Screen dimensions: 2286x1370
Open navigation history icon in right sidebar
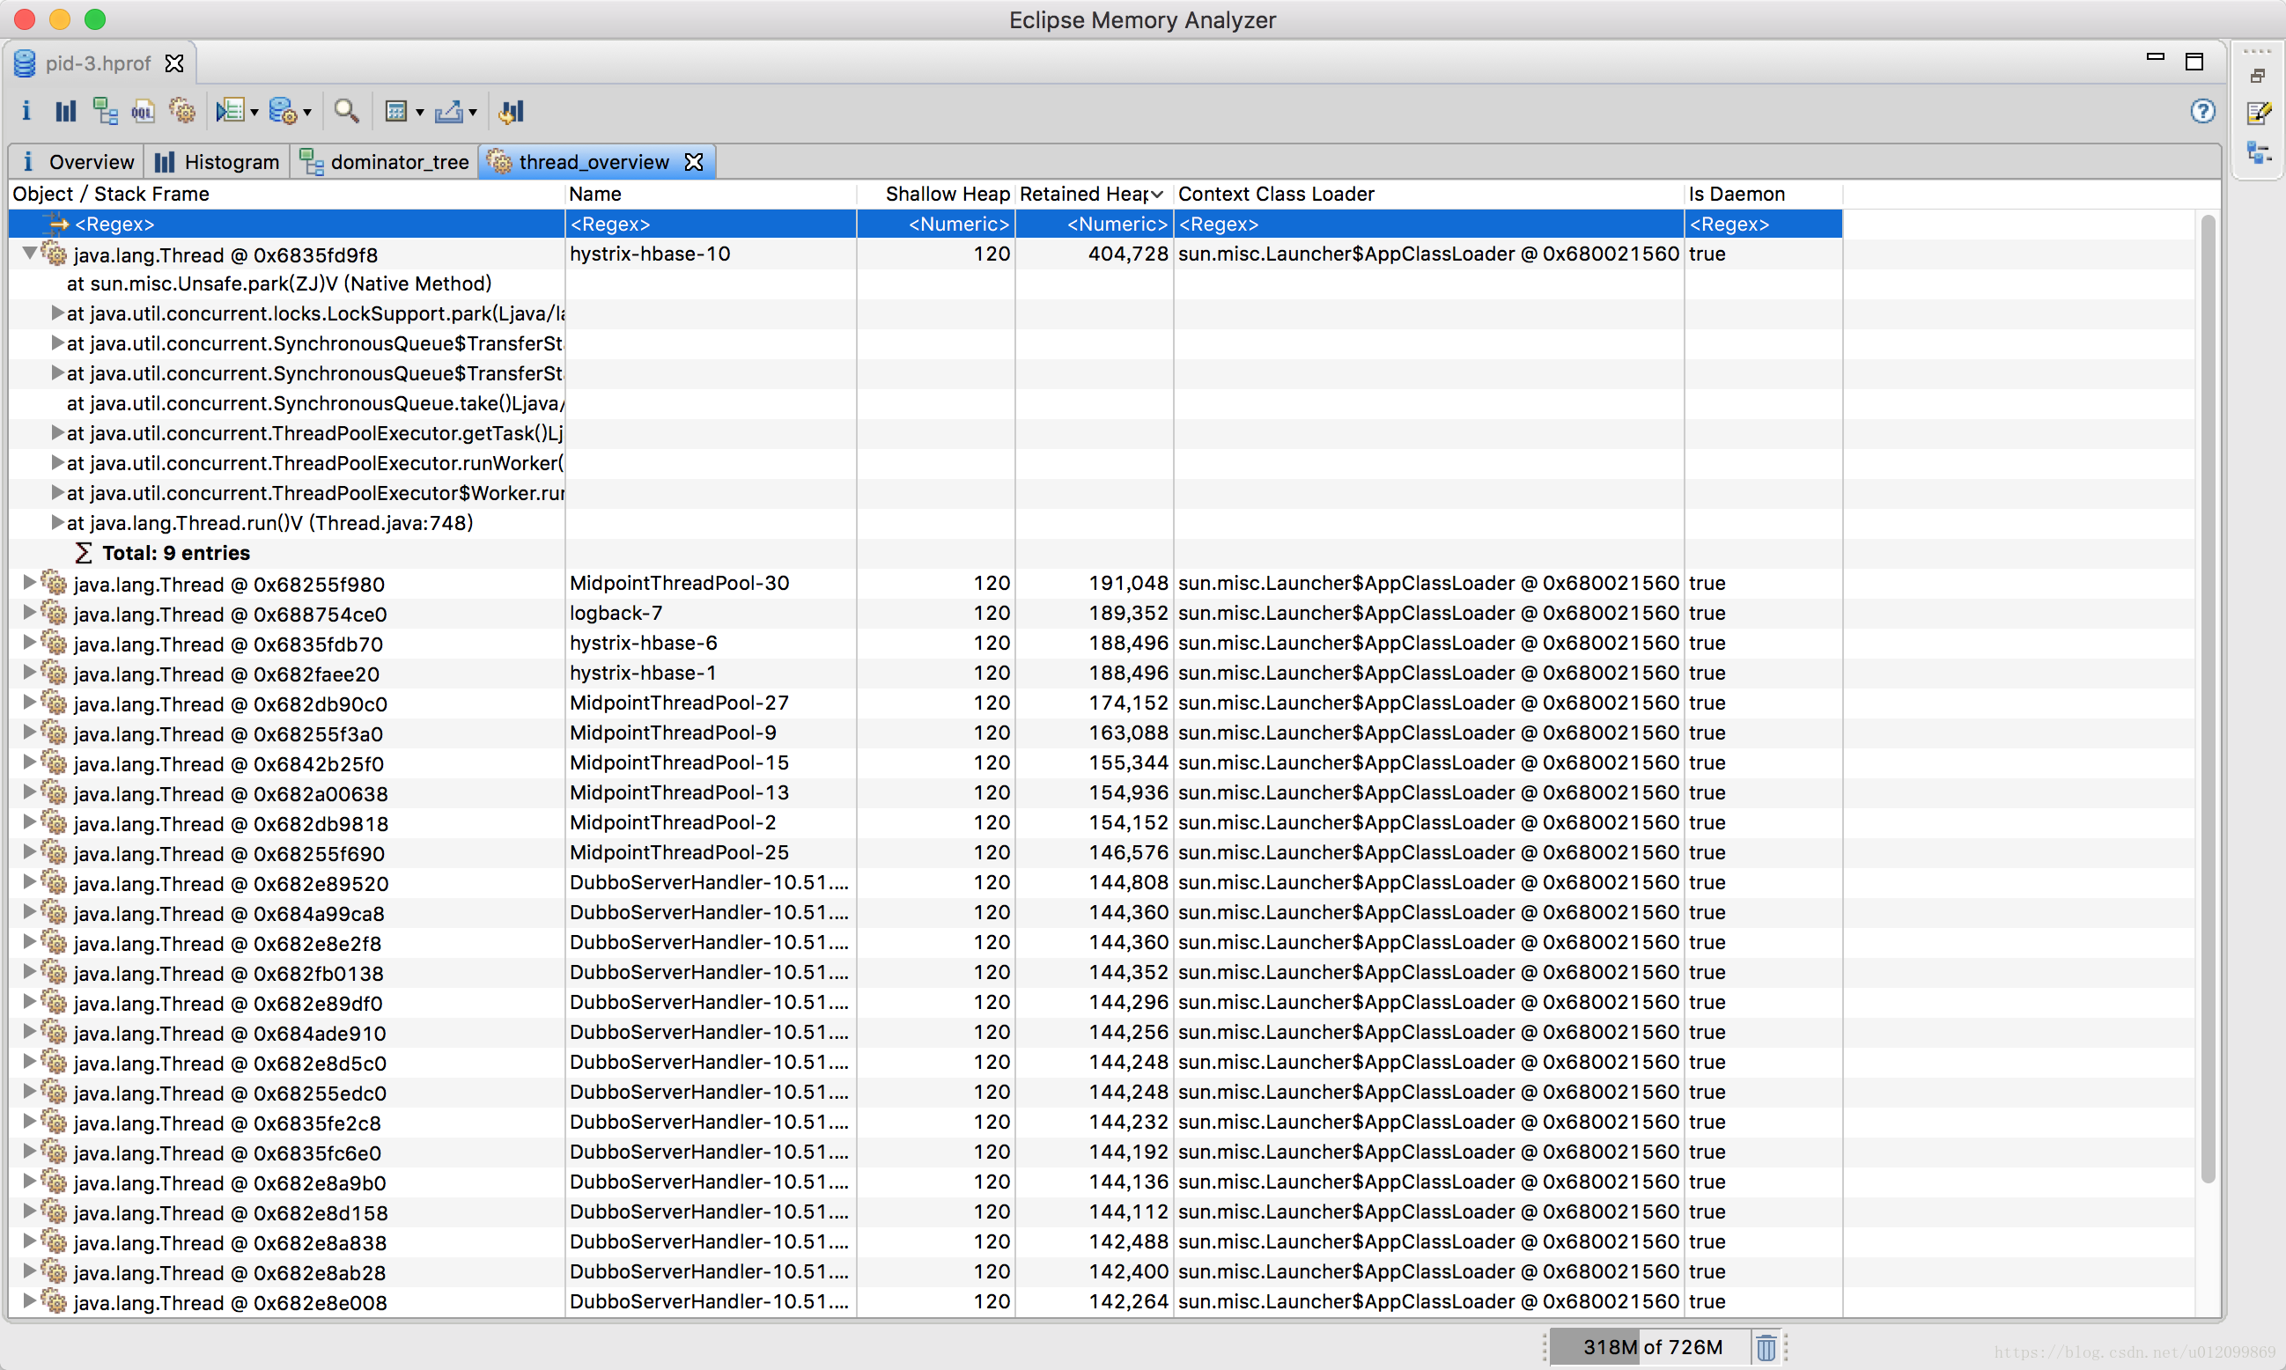pos(2259,152)
